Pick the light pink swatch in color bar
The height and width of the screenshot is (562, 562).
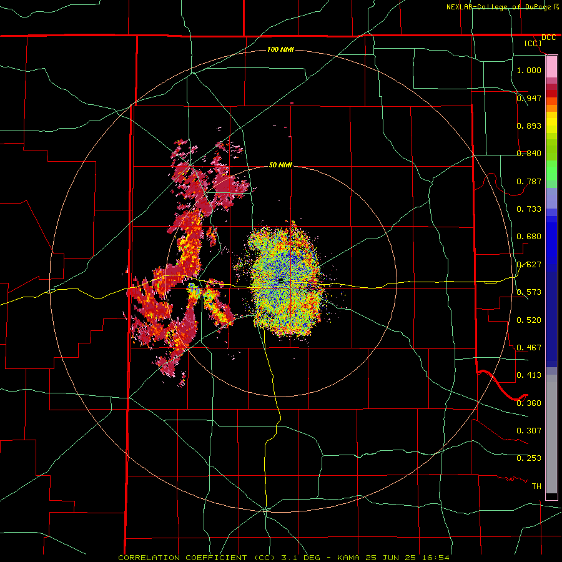coord(551,66)
